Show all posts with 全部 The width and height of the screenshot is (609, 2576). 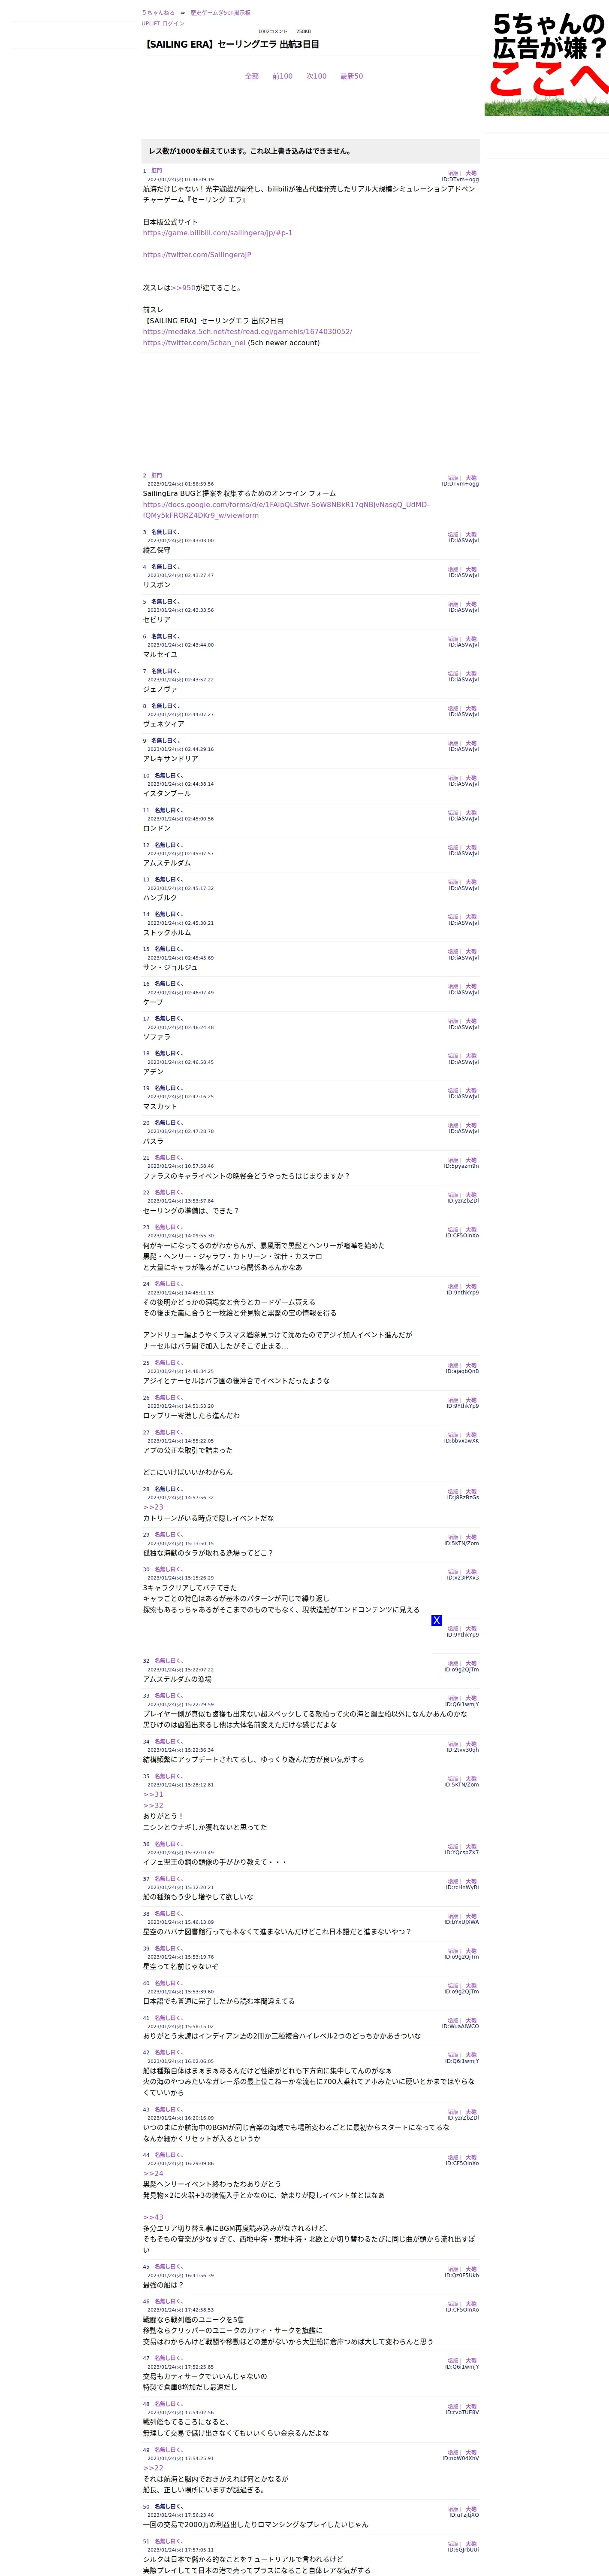pyautogui.click(x=252, y=76)
